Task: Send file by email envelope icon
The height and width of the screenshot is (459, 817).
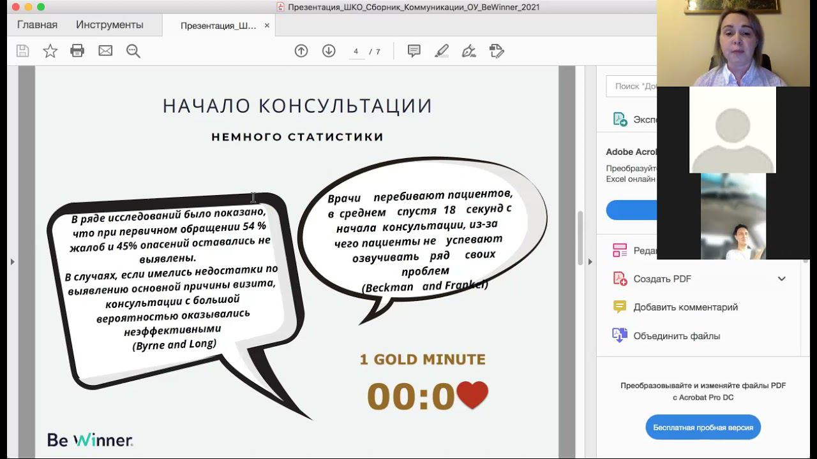Action: 105,51
